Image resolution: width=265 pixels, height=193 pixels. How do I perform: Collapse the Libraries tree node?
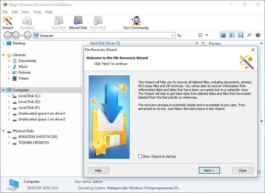click(x=3, y=55)
